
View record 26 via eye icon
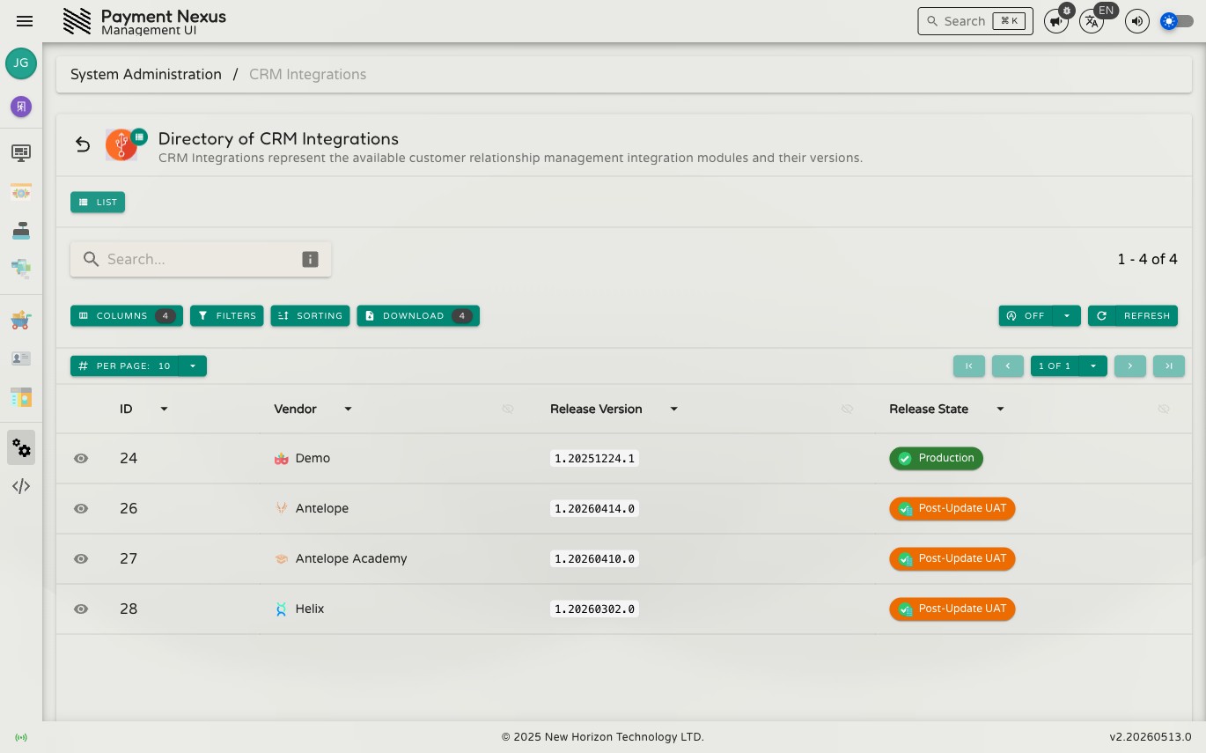(x=81, y=508)
